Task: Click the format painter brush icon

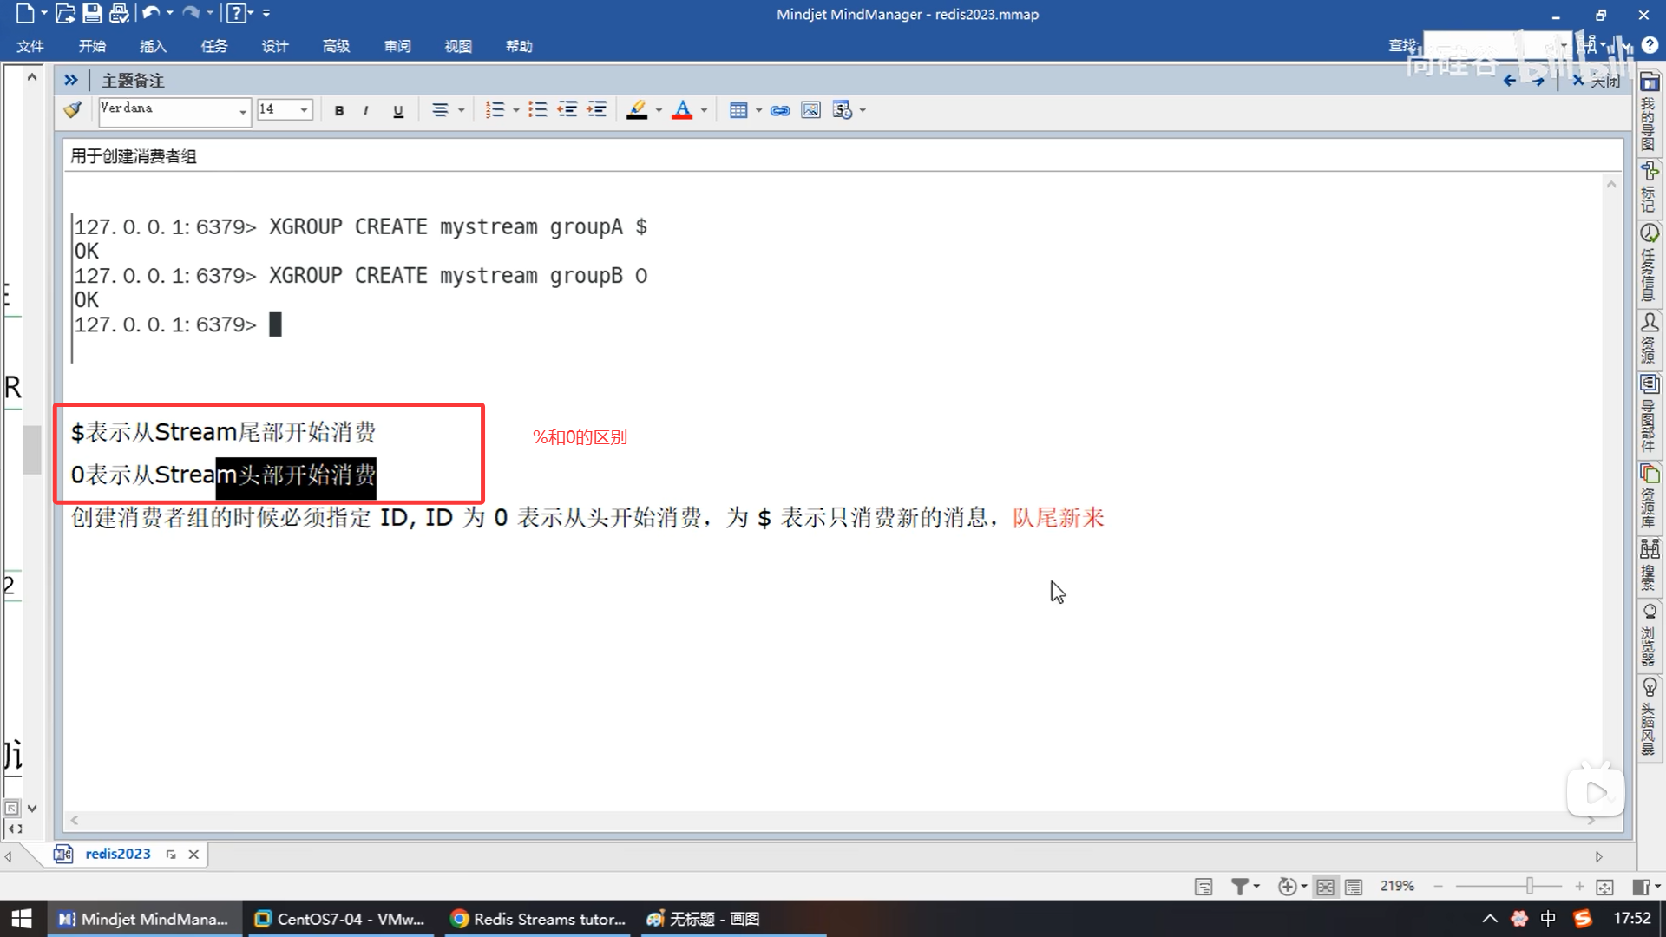Action: tap(73, 110)
